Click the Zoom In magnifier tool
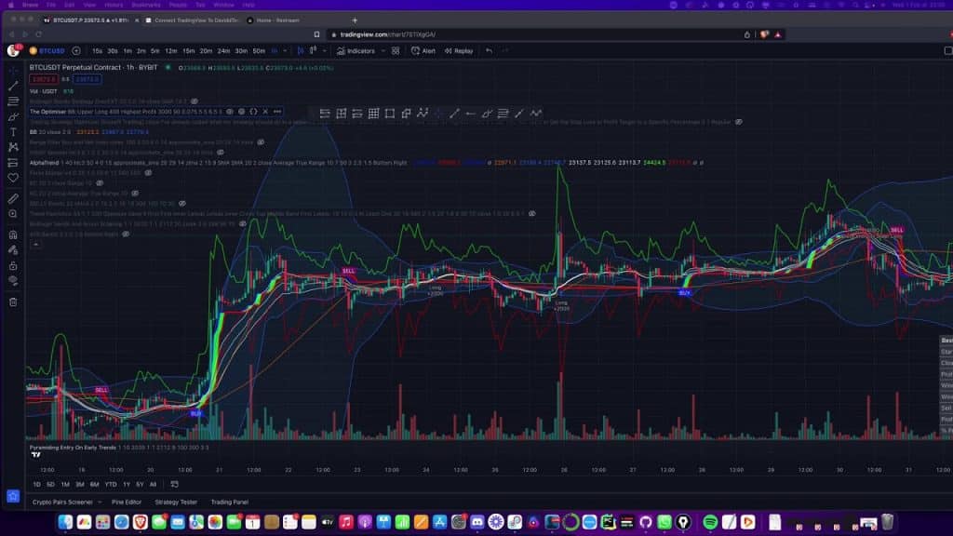953x536 pixels. click(13, 214)
